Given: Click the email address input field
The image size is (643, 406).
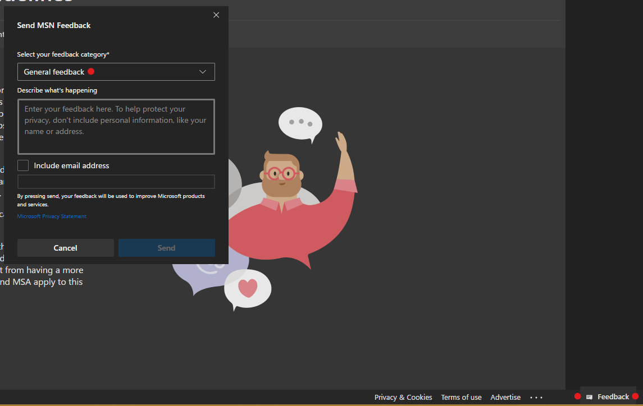Looking at the screenshot, I should click(116, 182).
